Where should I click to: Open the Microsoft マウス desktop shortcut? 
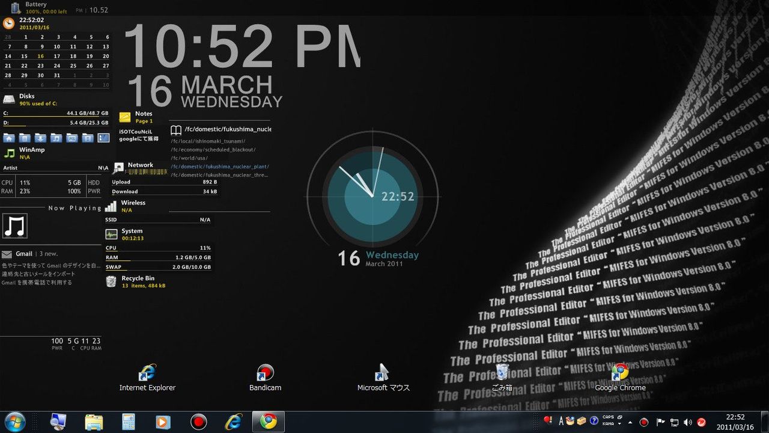coord(383,378)
